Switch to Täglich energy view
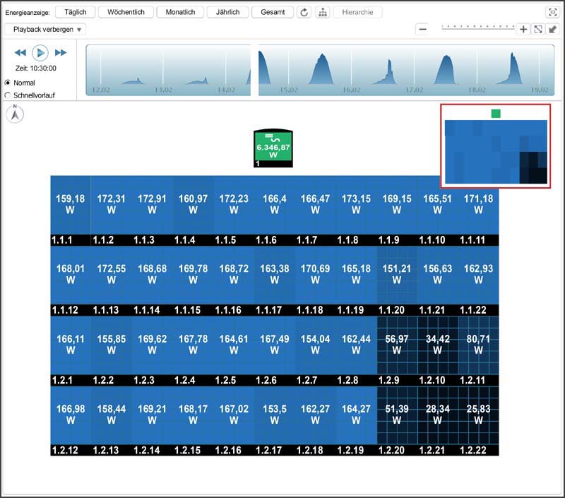The height and width of the screenshot is (498, 565). [x=74, y=13]
